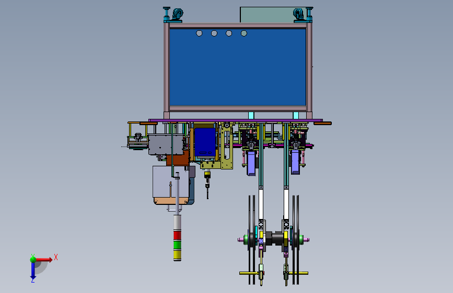The image size is (453, 293).
Task: Select the red segment of the signal tower light
Action: (177, 235)
